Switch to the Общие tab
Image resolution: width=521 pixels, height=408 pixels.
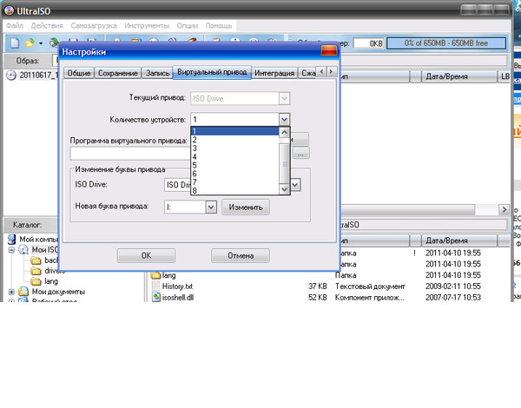(x=79, y=73)
